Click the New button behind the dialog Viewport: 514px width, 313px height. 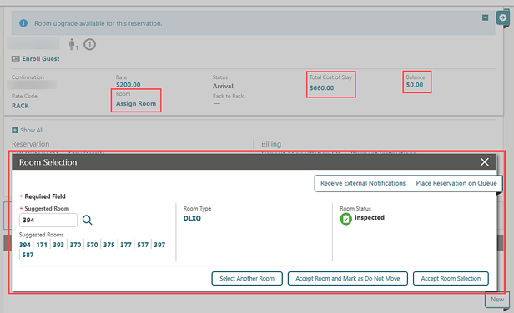pos(497,299)
